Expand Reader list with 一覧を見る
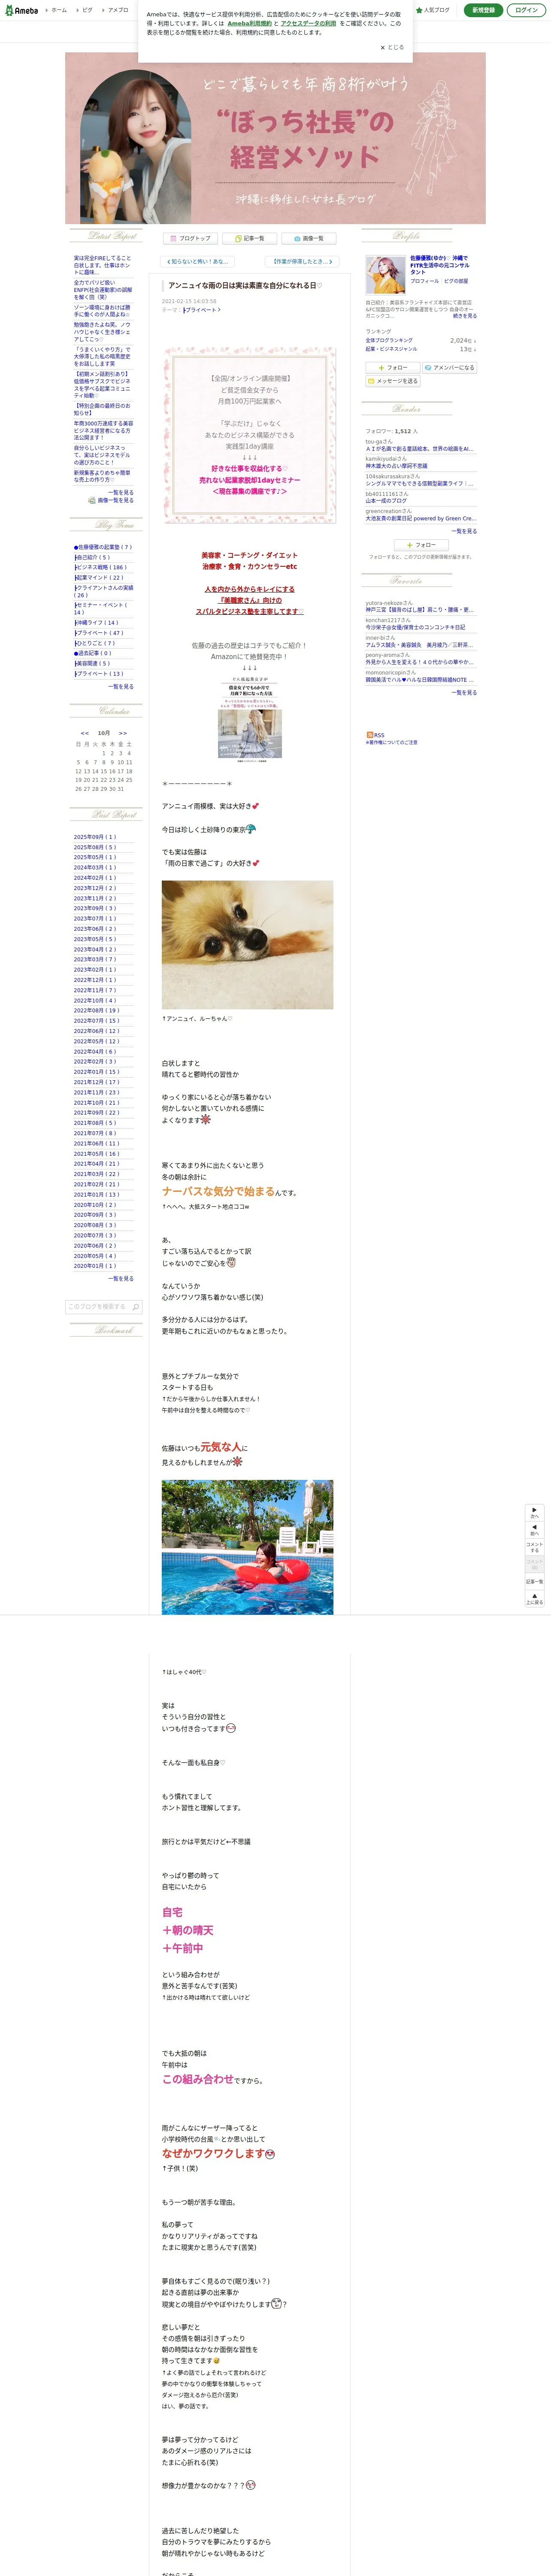This screenshot has height=2576, width=551. (x=463, y=531)
